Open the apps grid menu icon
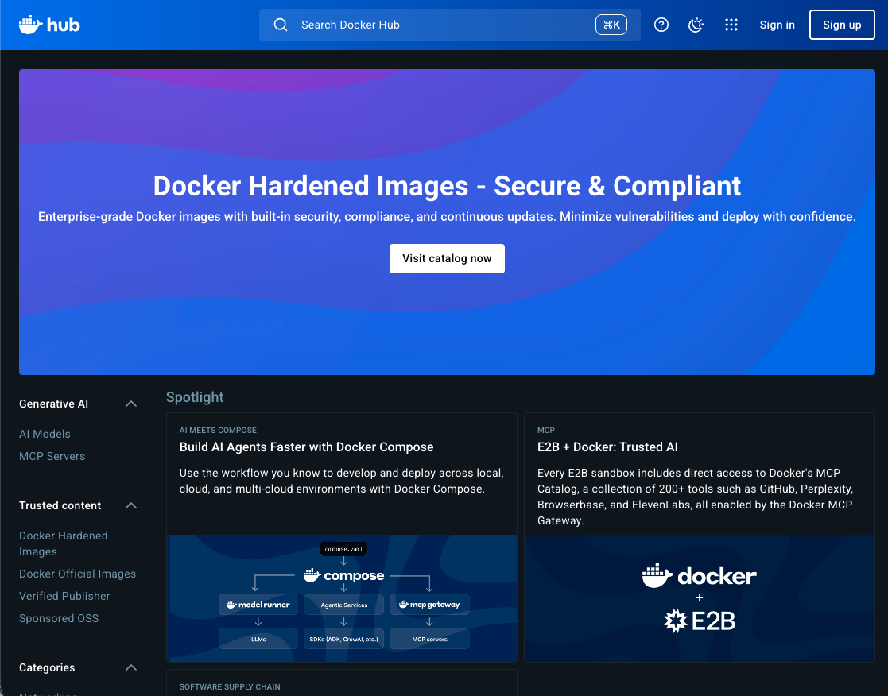This screenshot has width=888, height=696. click(x=731, y=25)
